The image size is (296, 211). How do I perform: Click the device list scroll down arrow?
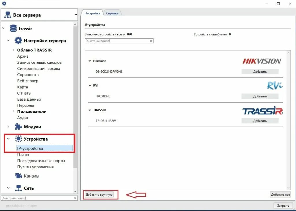pos(288,187)
